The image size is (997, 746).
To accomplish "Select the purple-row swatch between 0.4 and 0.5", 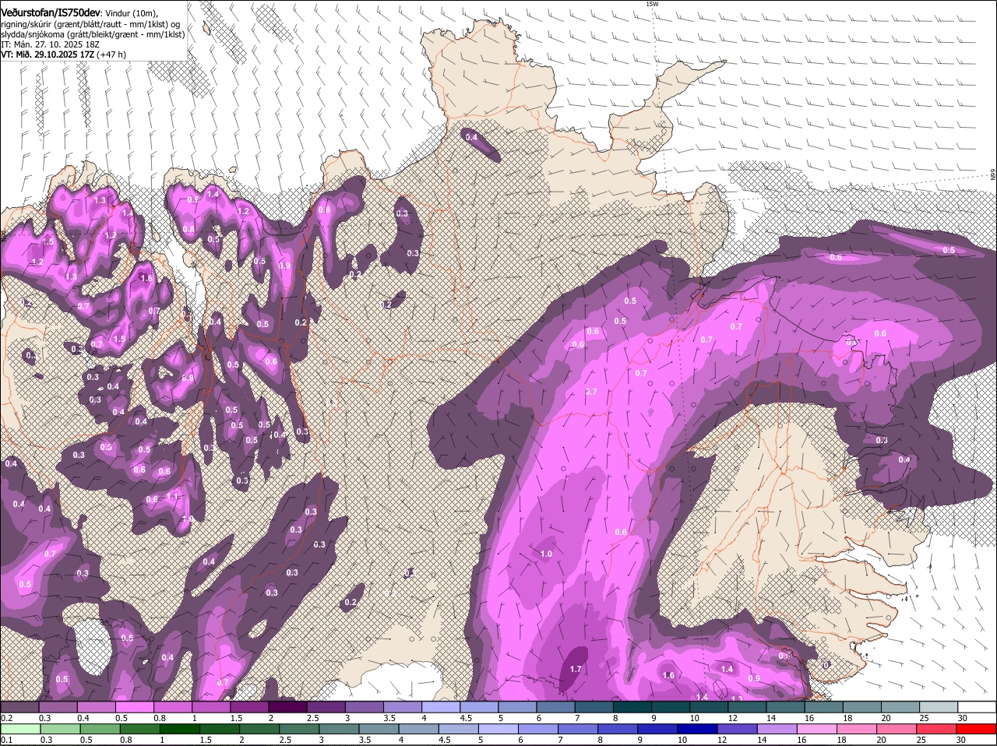I will point(97,707).
